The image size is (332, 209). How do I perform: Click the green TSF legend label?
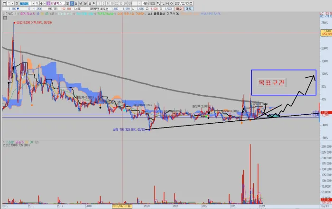105,14
